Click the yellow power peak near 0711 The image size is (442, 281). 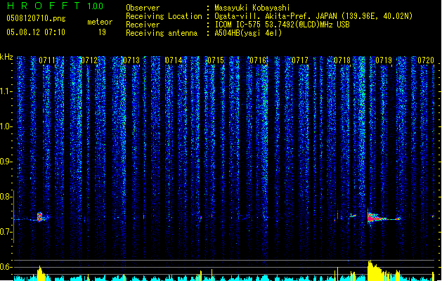41,273
